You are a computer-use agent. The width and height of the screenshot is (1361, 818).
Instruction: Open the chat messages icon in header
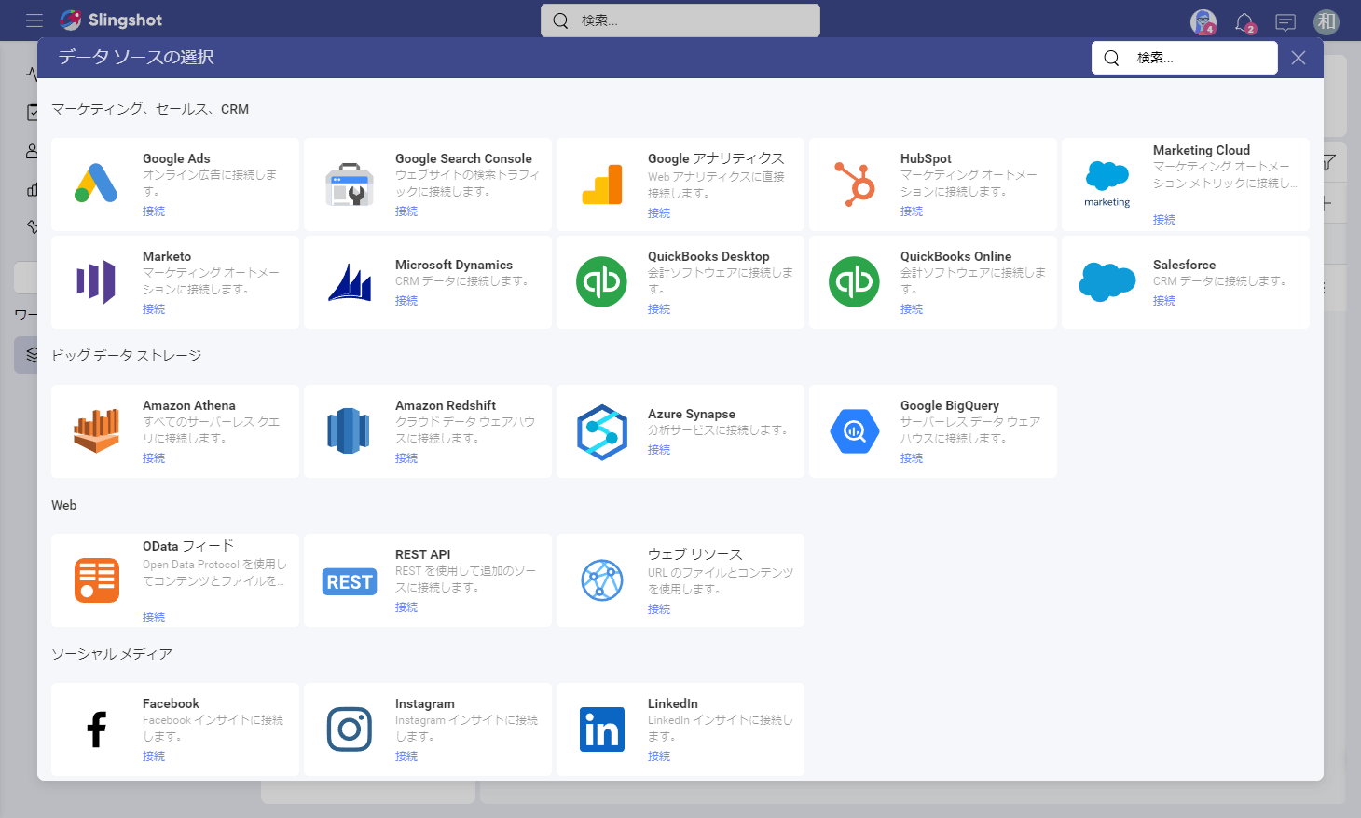point(1285,21)
